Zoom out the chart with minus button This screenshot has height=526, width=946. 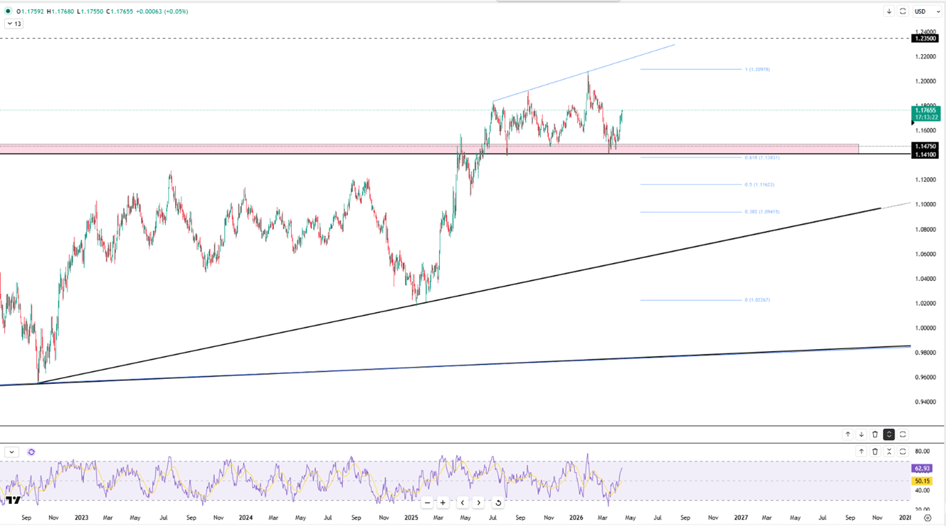pyautogui.click(x=427, y=502)
